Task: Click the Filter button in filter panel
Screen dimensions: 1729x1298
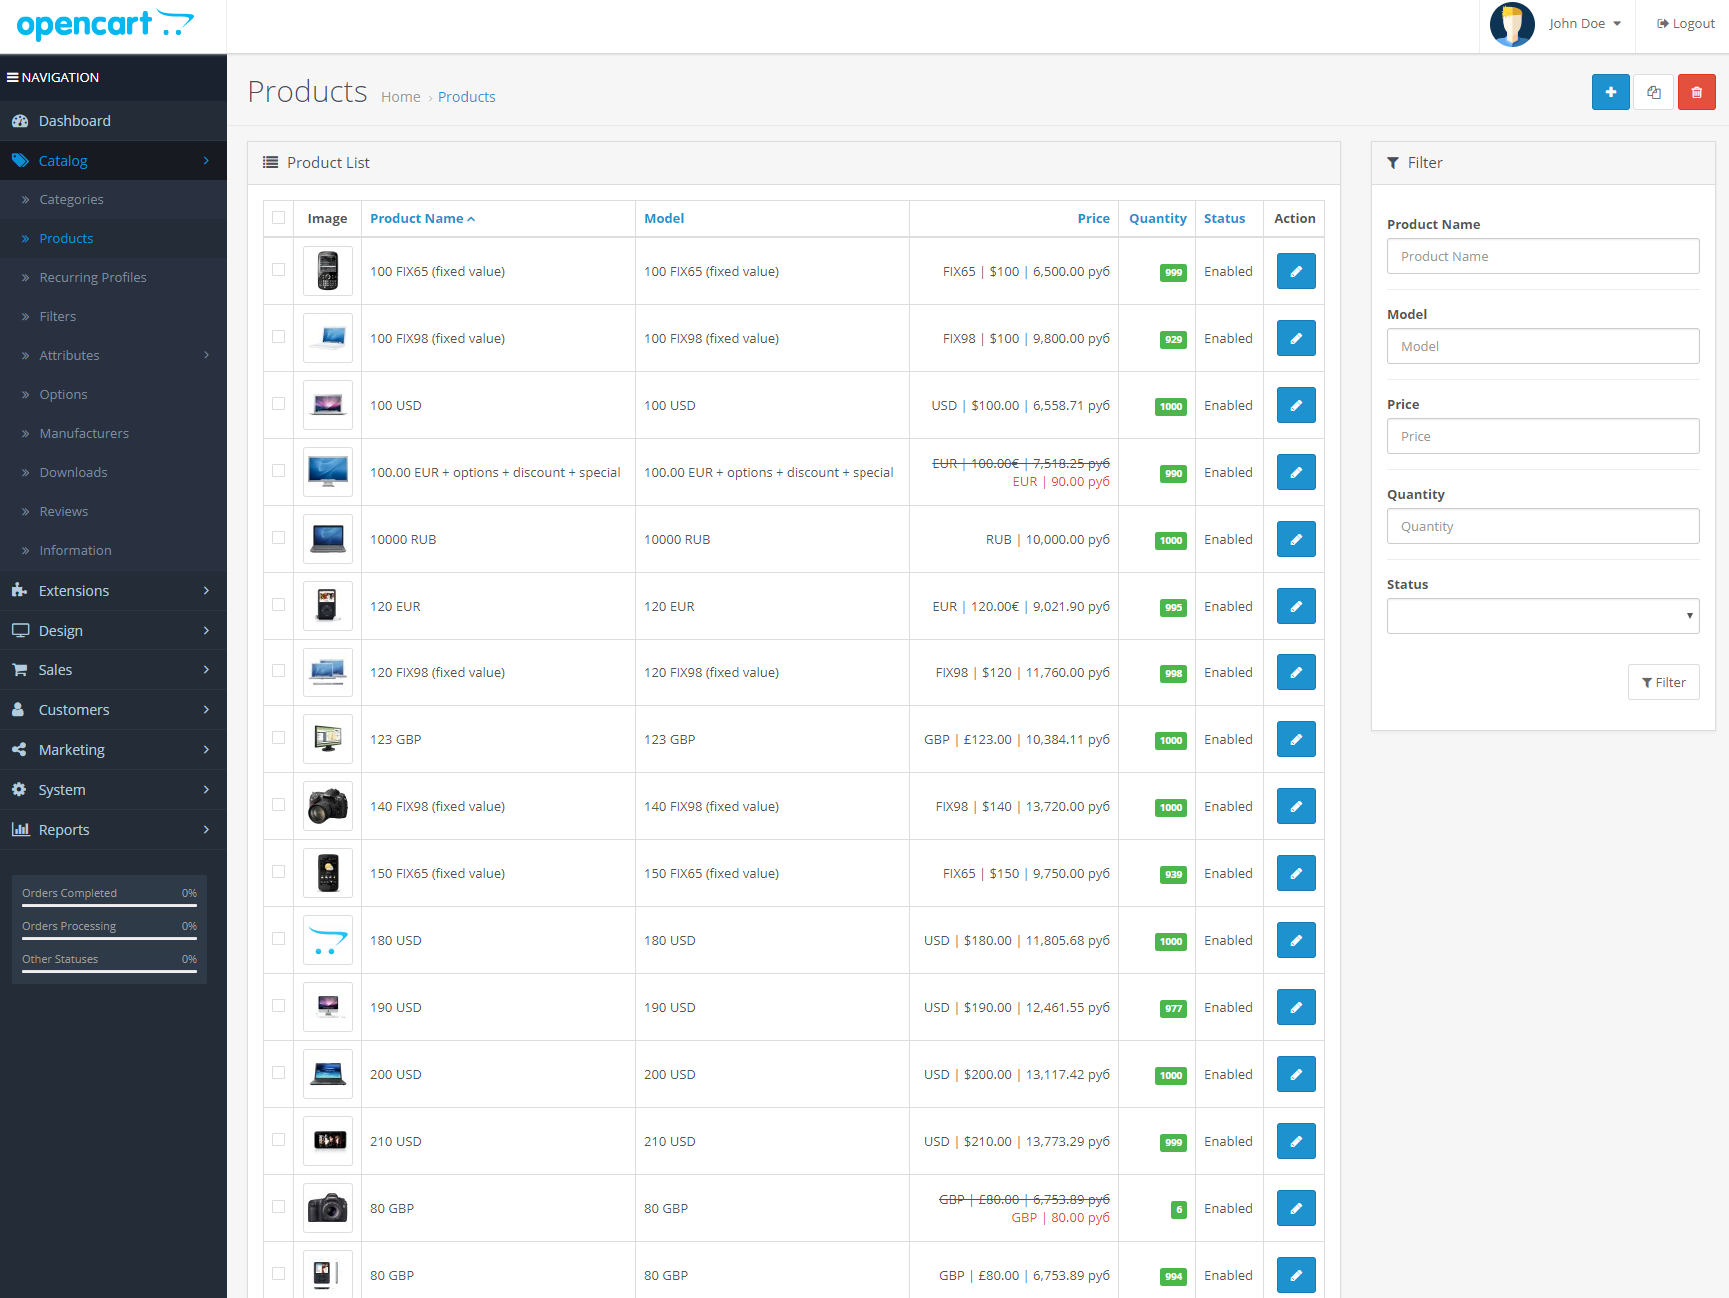Action: (x=1663, y=682)
